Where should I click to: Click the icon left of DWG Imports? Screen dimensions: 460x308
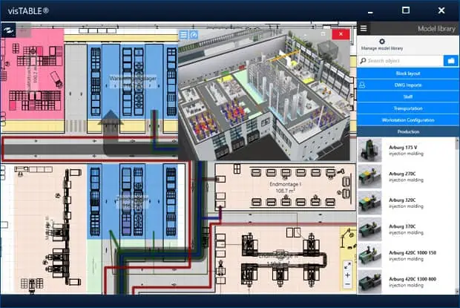[362, 85]
